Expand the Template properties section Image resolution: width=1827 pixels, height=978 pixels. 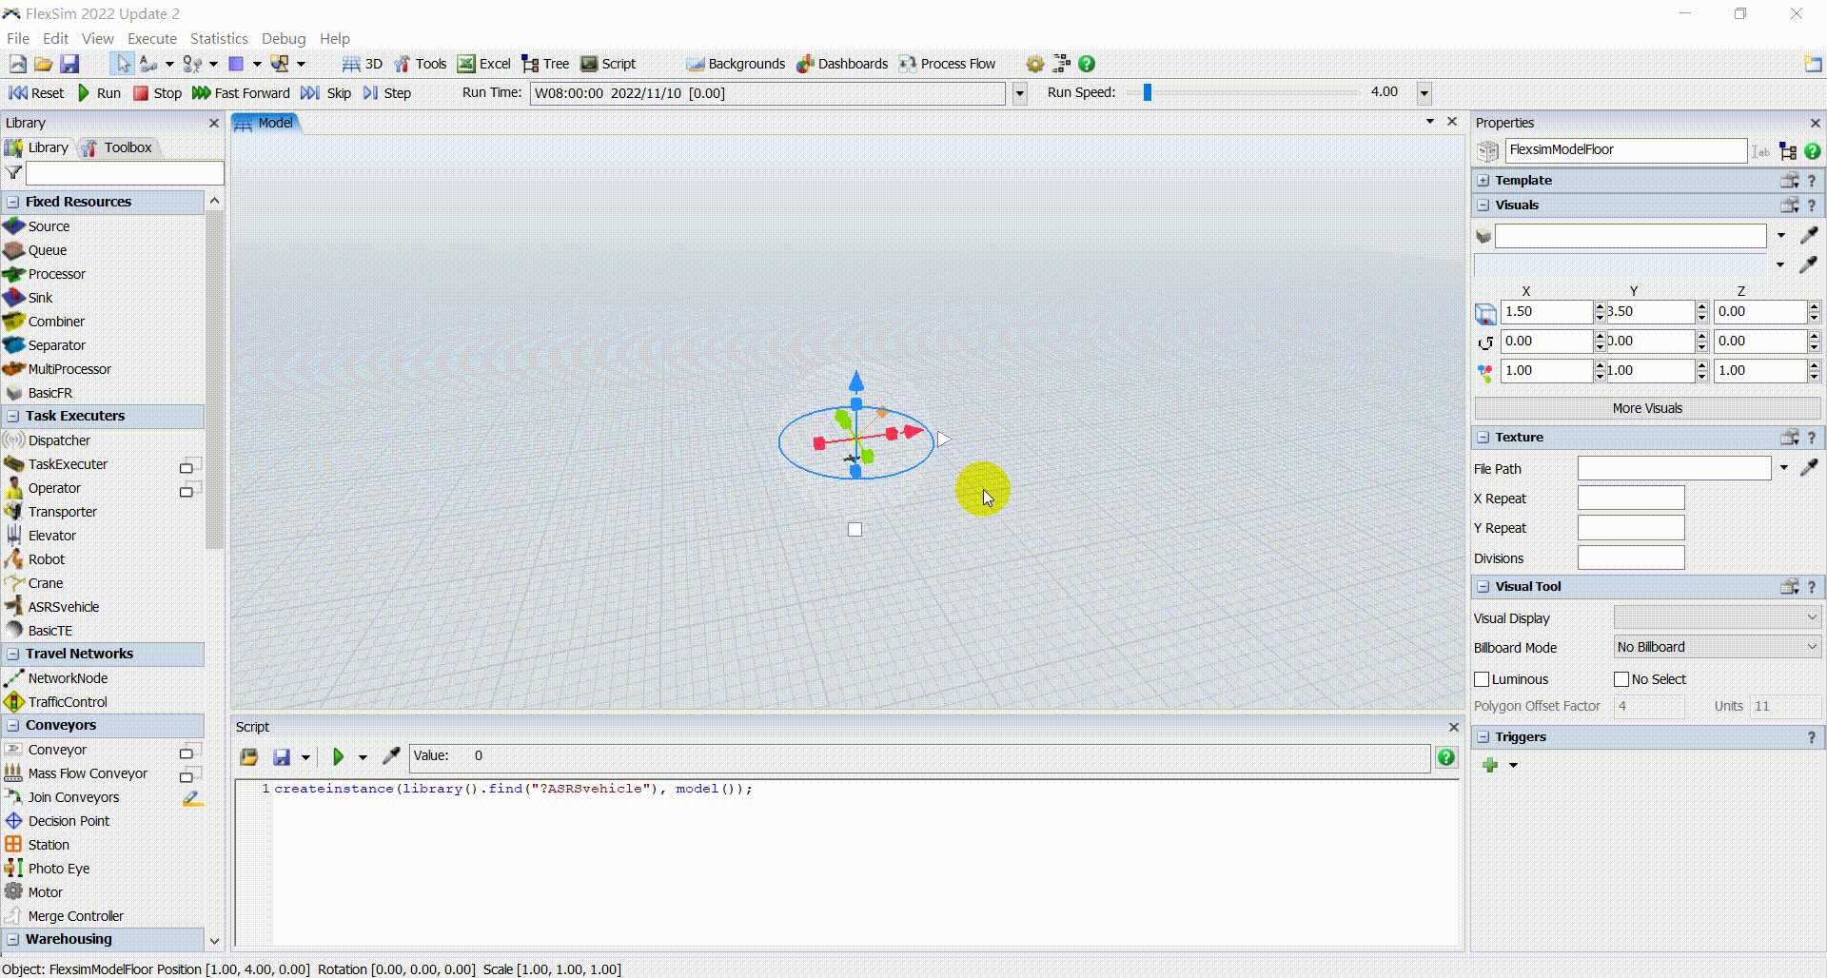click(x=1483, y=181)
